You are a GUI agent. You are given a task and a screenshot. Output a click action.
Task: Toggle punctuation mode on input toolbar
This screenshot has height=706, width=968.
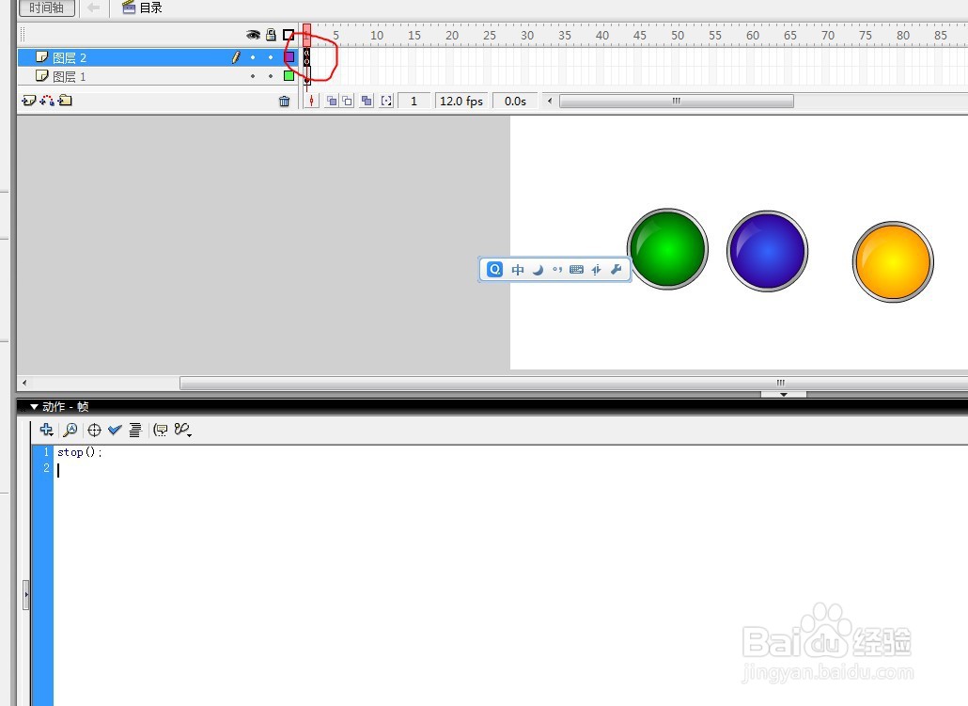[557, 269]
